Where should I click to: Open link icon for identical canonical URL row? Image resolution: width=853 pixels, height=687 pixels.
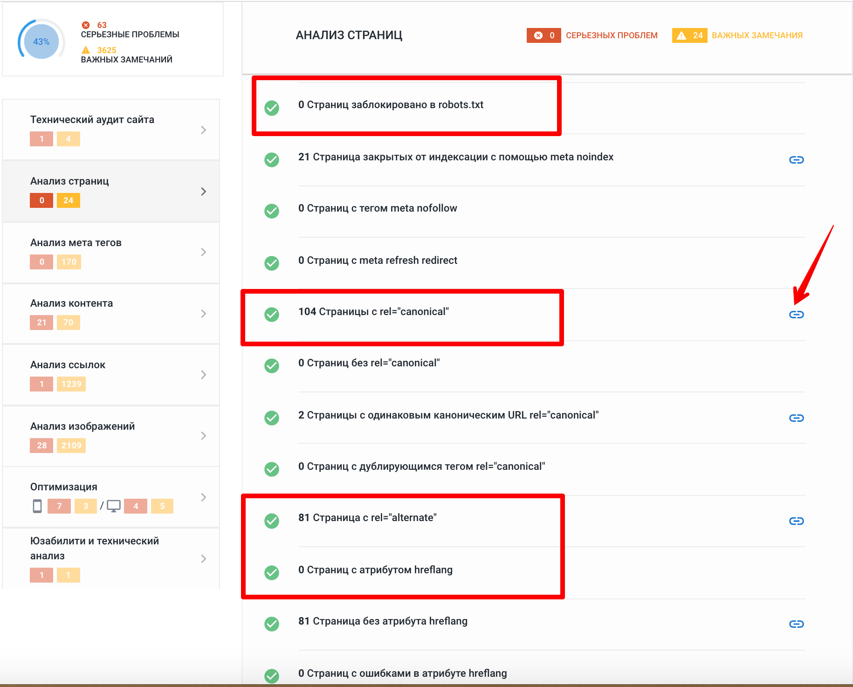click(x=796, y=418)
